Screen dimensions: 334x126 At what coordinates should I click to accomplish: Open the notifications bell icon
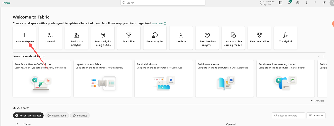tap(289, 3)
